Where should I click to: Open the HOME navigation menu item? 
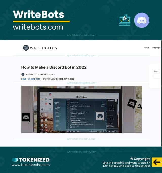point(146,48)
